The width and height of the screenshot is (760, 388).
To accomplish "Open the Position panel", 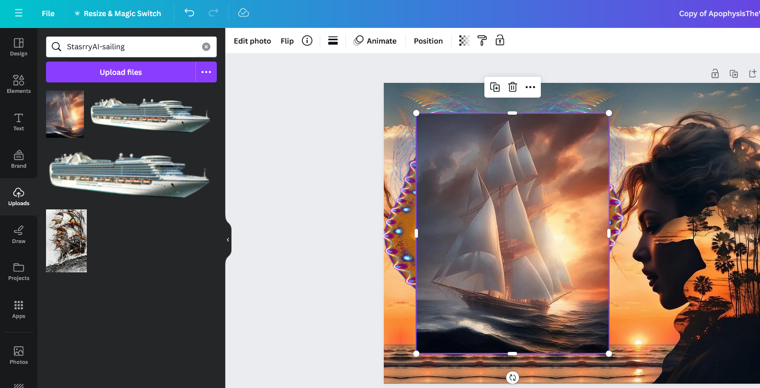I will point(428,41).
